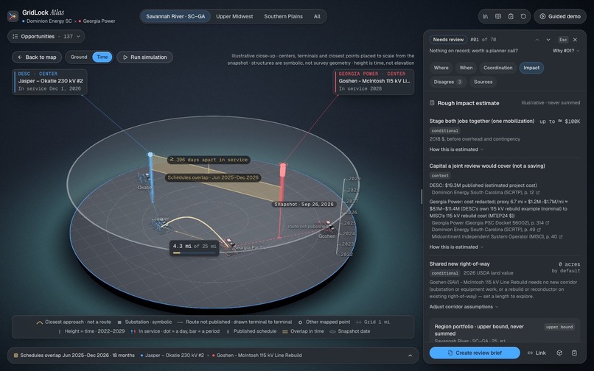Click the Other mapped point legend circle
Image resolution: width=594 pixels, height=371 pixels.
tap(300, 322)
